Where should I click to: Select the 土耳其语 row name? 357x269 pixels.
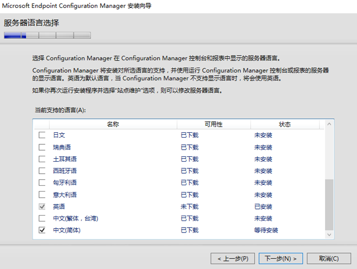point(65,159)
